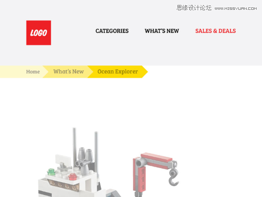The width and height of the screenshot is (262, 197).
Task: Go to WHAT'S NEW in top navigation
Action: pos(162,31)
